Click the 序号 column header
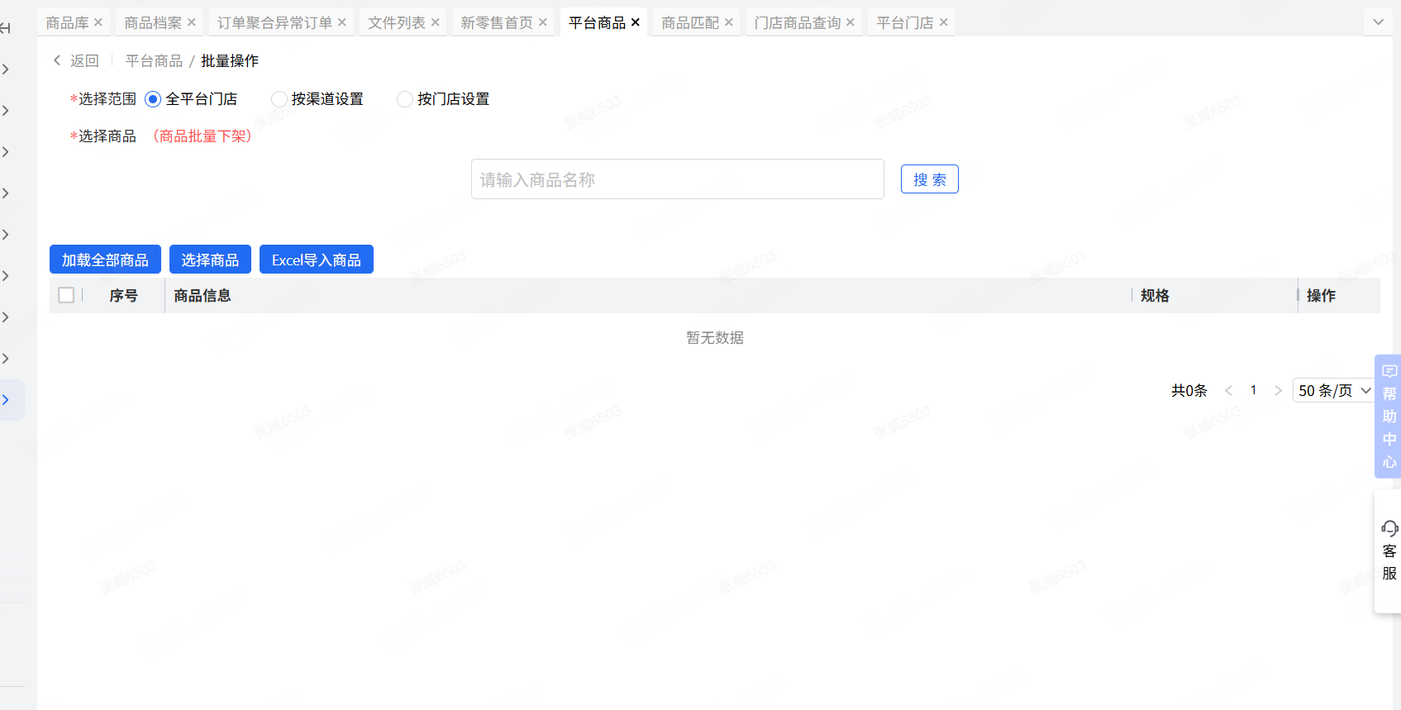The image size is (1401, 710). [123, 295]
